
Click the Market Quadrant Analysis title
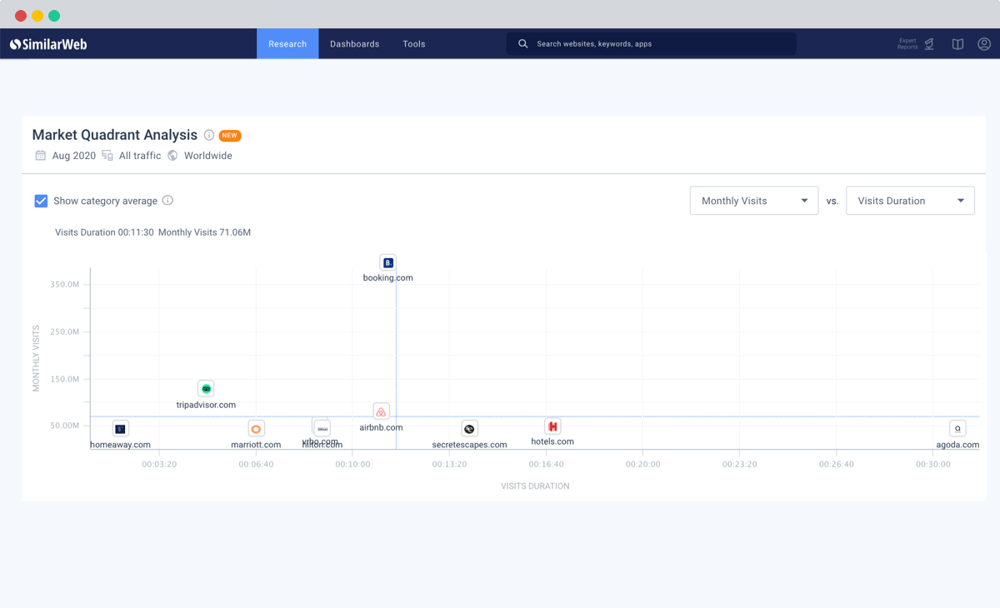[115, 135]
